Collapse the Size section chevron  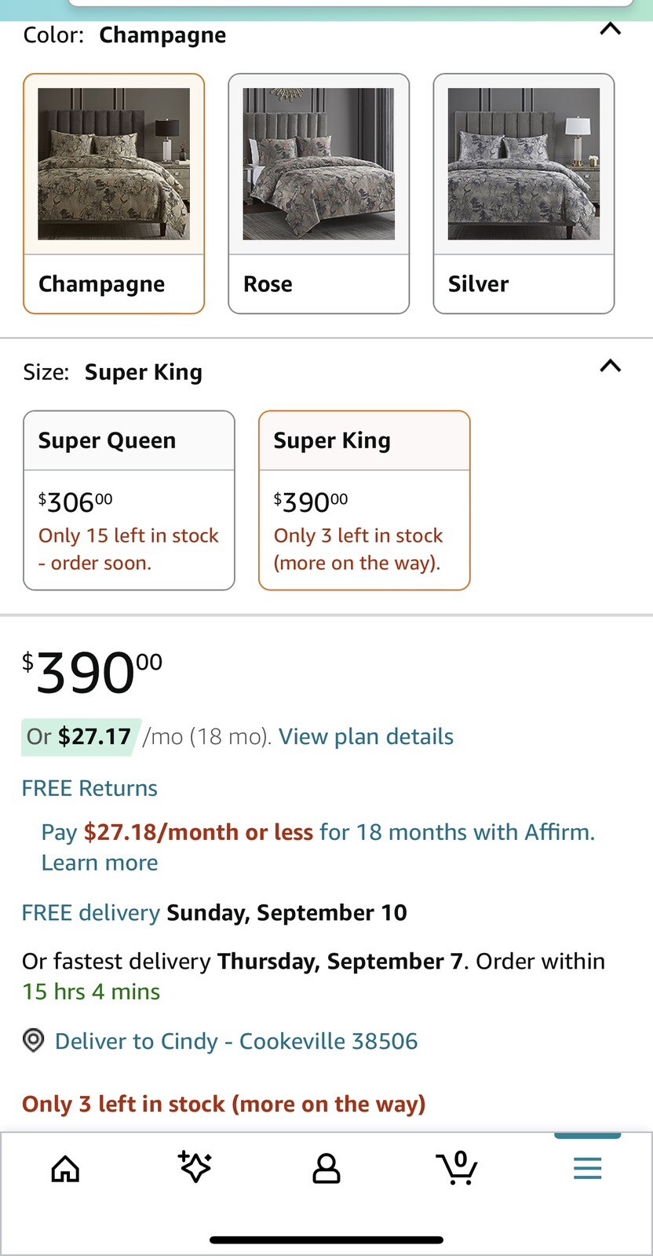tap(611, 366)
